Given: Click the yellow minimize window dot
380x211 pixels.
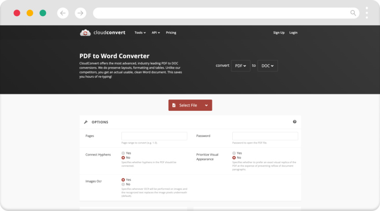Looking at the screenshot, I should [x=30, y=13].
